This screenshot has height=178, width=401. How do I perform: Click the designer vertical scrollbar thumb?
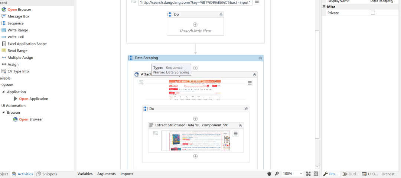tap(317, 84)
